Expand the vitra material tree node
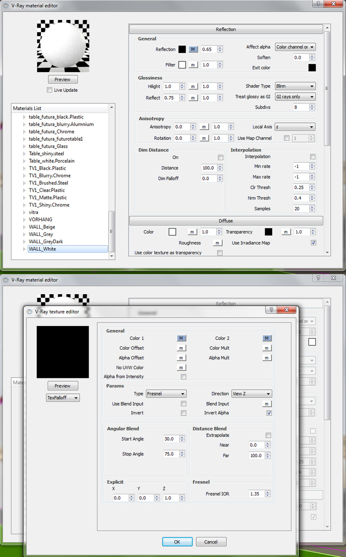Viewport: 346px width, 557px height. click(24, 212)
